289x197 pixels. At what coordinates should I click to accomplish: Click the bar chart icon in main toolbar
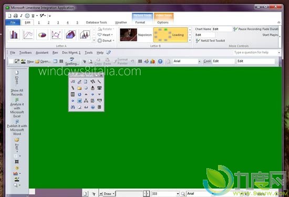(152, 61)
